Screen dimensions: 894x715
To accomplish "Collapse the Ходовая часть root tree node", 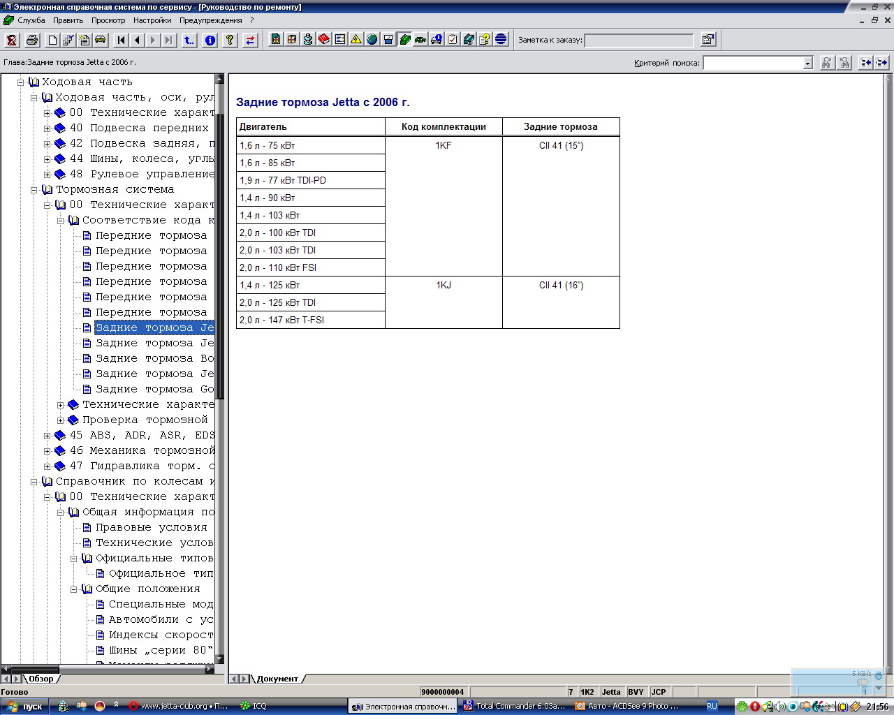I will (20, 82).
